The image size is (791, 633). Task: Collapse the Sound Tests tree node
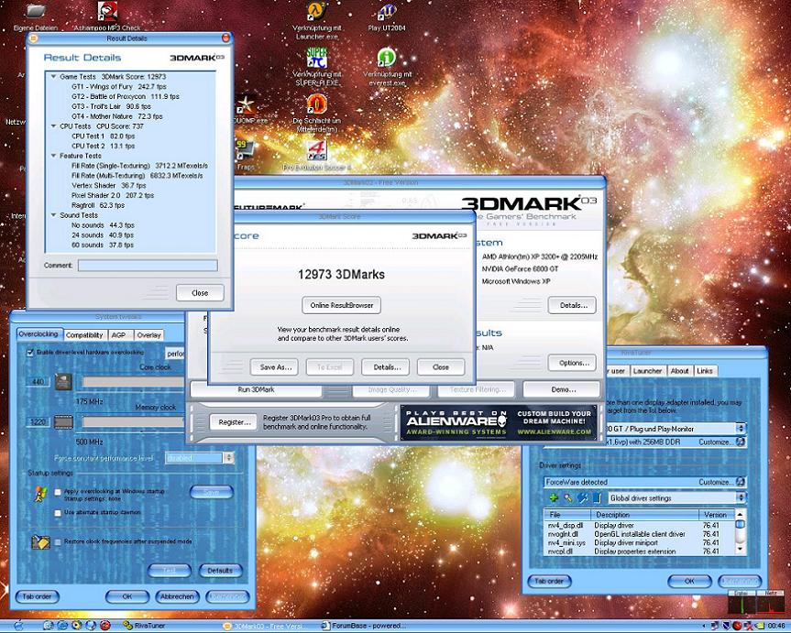point(53,215)
